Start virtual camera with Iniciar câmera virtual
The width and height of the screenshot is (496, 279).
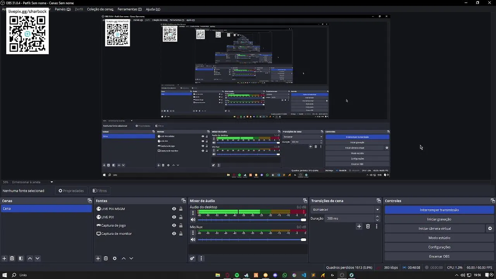coord(434,229)
